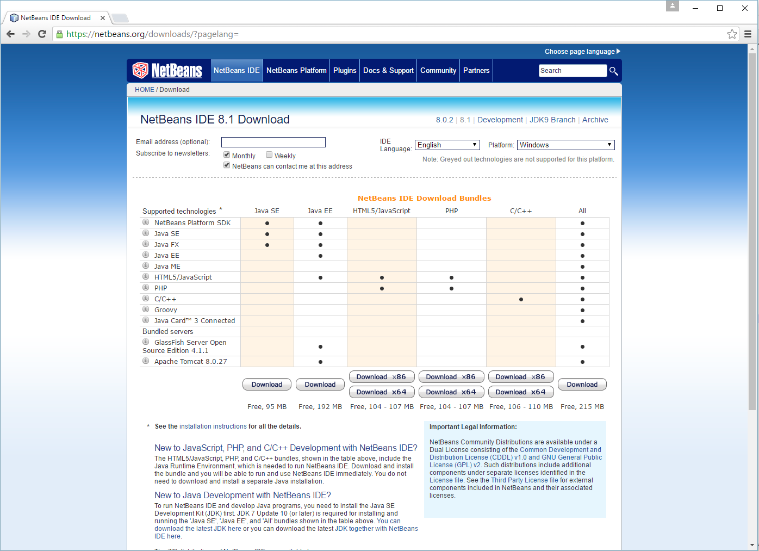Download C/C++ x86 bundle
Screen dimensions: 759x551
pos(521,377)
